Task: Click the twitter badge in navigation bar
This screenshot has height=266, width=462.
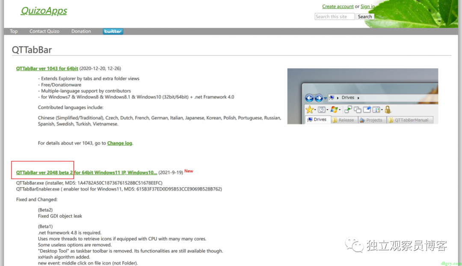Action: 113,31
